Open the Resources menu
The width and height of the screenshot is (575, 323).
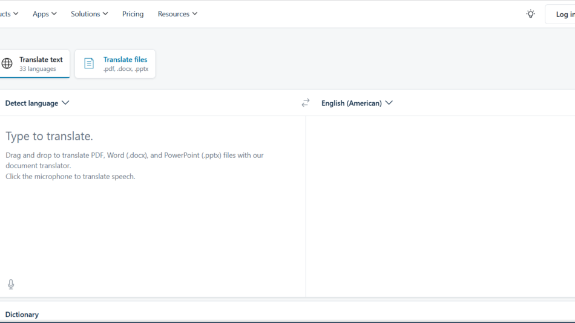(x=177, y=14)
